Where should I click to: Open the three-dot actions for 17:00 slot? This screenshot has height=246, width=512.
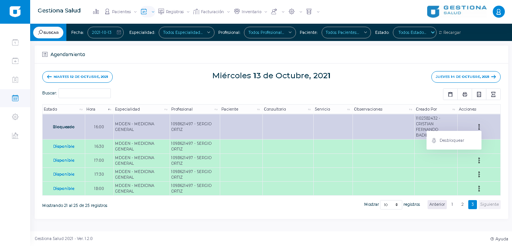(x=479, y=161)
